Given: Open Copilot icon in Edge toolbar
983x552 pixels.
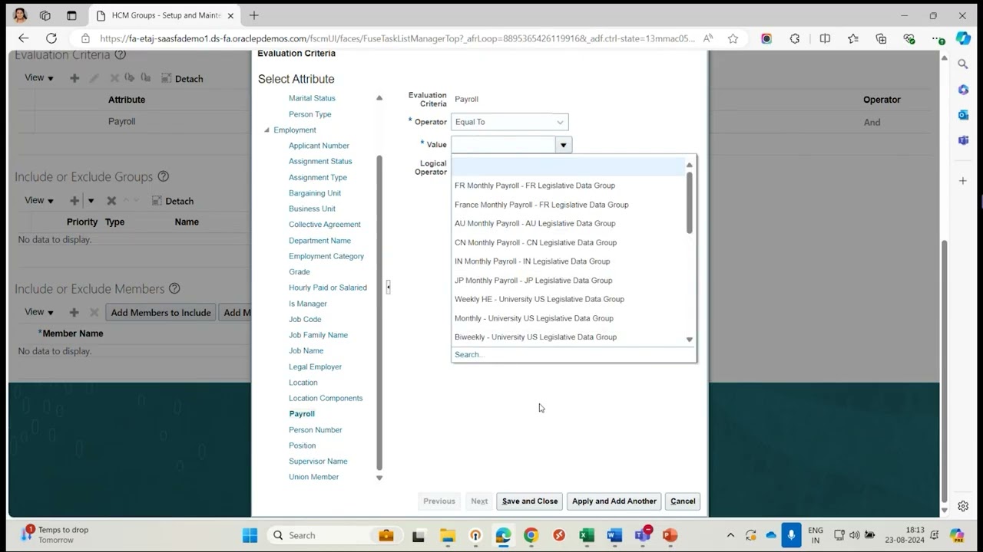Looking at the screenshot, I should point(964,38).
